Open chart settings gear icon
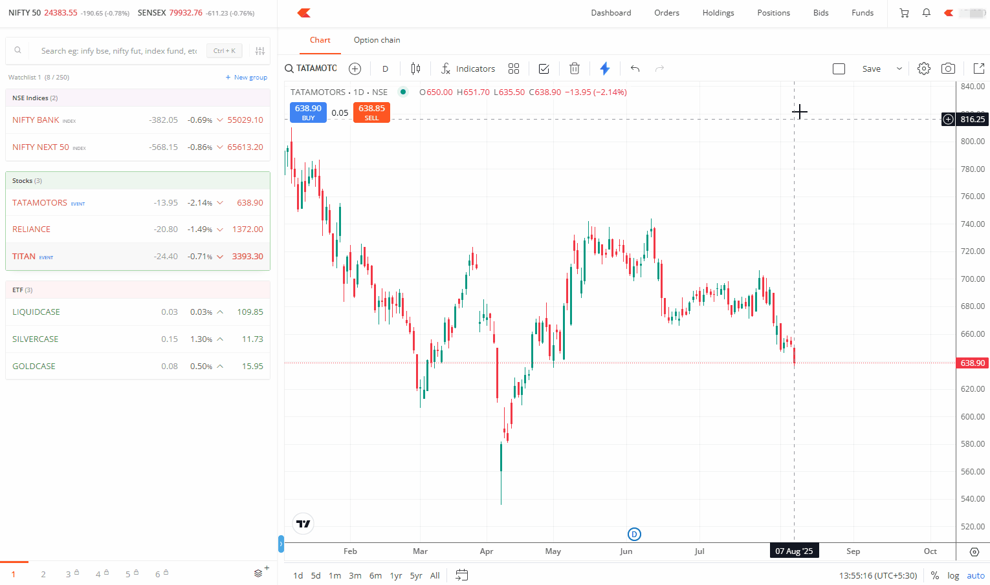The image size is (990, 585). point(924,69)
